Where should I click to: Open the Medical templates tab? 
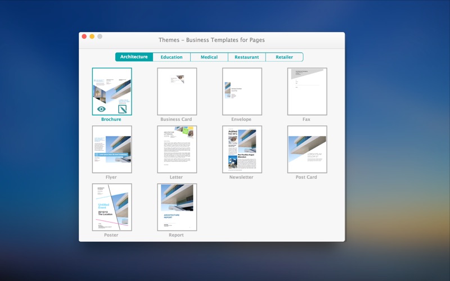click(x=209, y=57)
